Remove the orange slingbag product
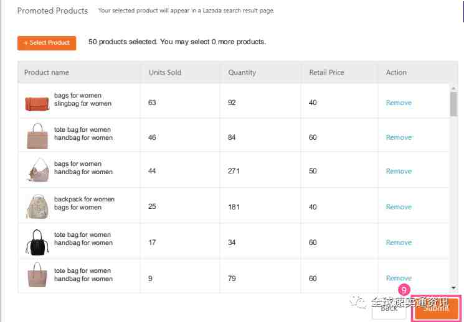464x322 pixels. click(399, 103)
